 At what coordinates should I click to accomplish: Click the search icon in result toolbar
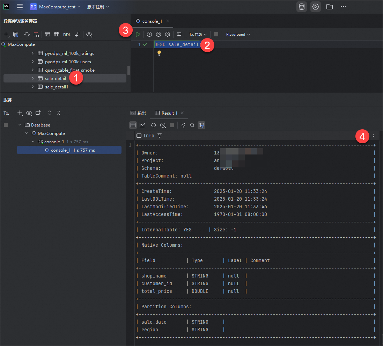(192, 125)
